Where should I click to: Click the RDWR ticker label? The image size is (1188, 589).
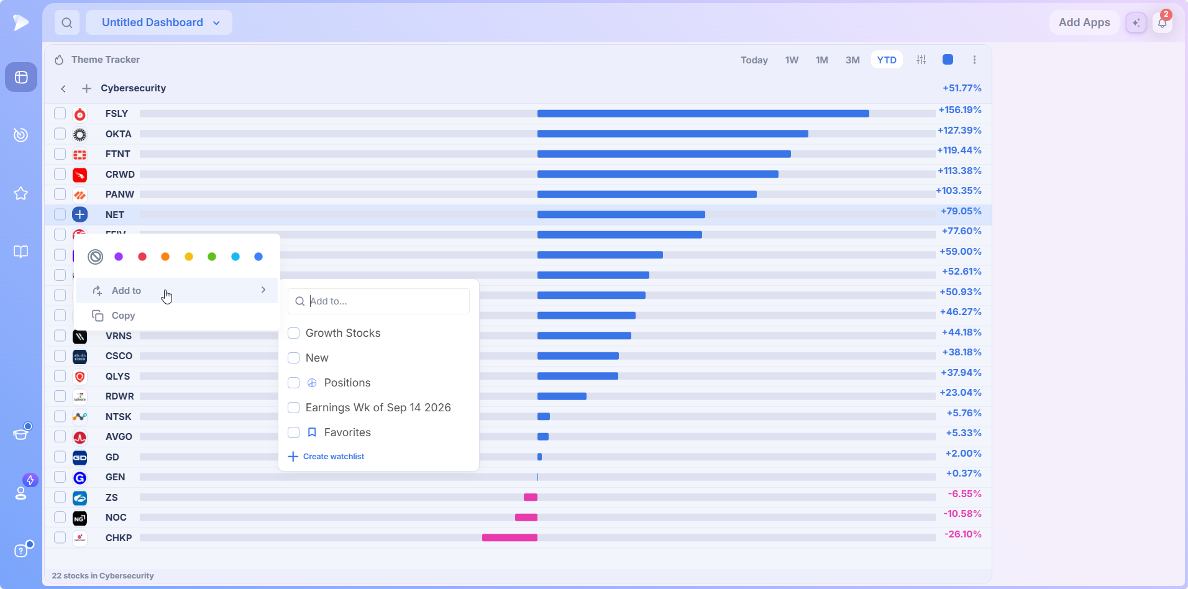point(119,396)
